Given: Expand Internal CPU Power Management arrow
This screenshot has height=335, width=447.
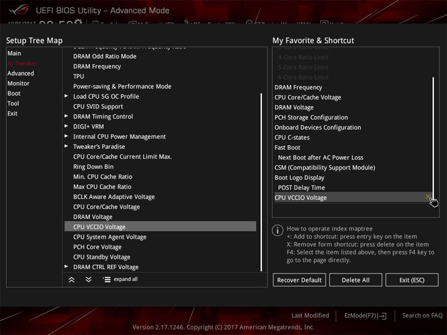Looking at the screenshot, I should 66,136.
